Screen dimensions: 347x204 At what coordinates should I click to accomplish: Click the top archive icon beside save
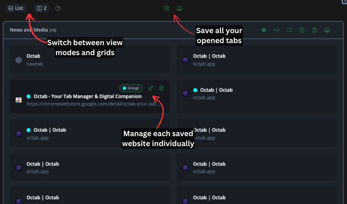[x=179, y=8]
